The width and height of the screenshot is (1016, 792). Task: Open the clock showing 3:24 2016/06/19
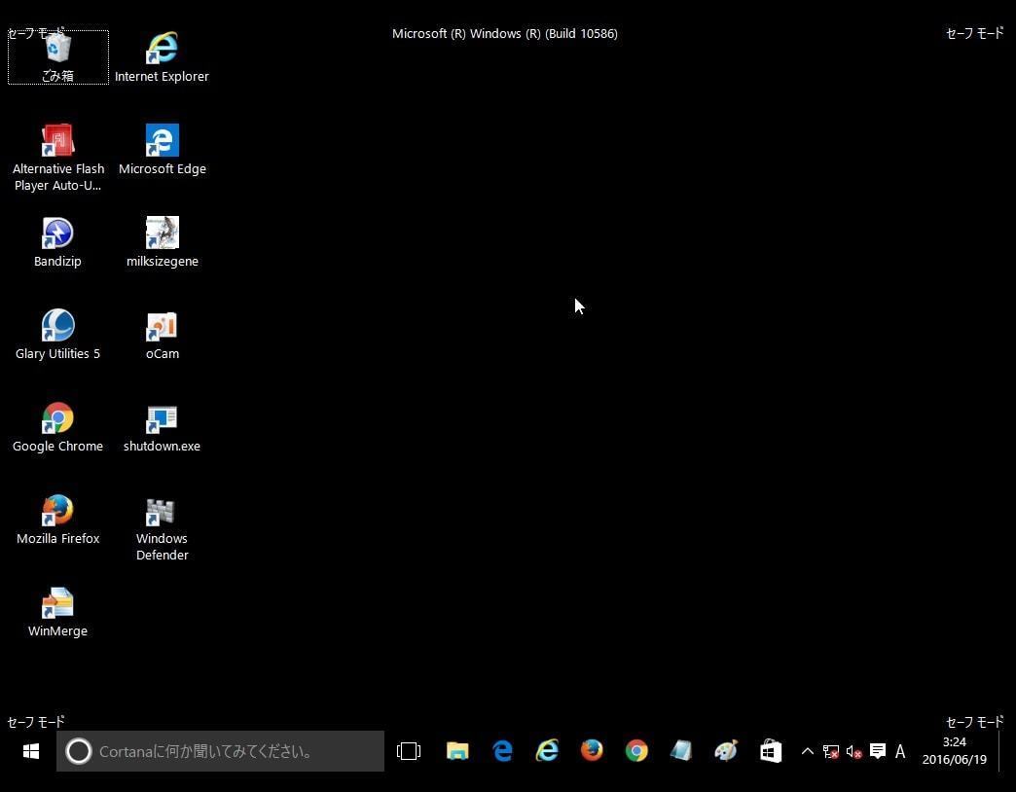(x=955, y=751)
